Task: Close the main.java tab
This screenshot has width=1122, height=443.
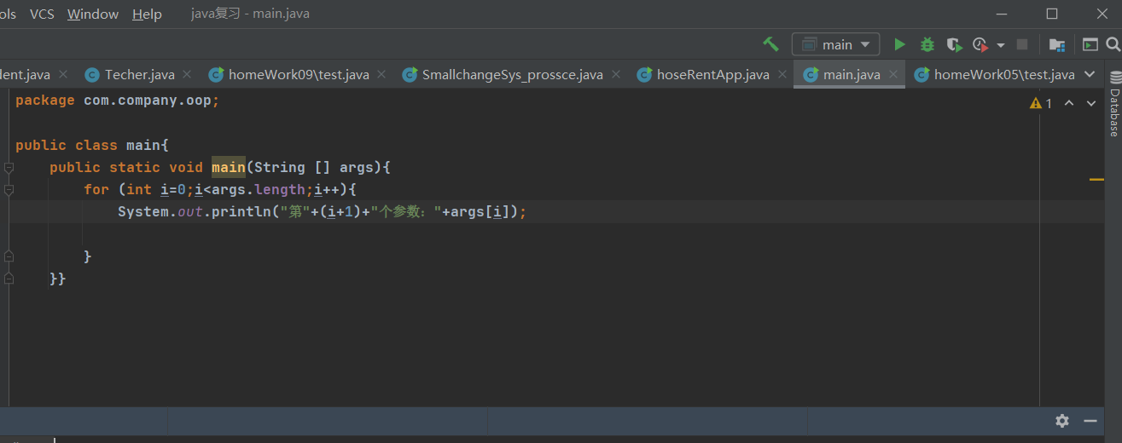Action: coord(892,75)
